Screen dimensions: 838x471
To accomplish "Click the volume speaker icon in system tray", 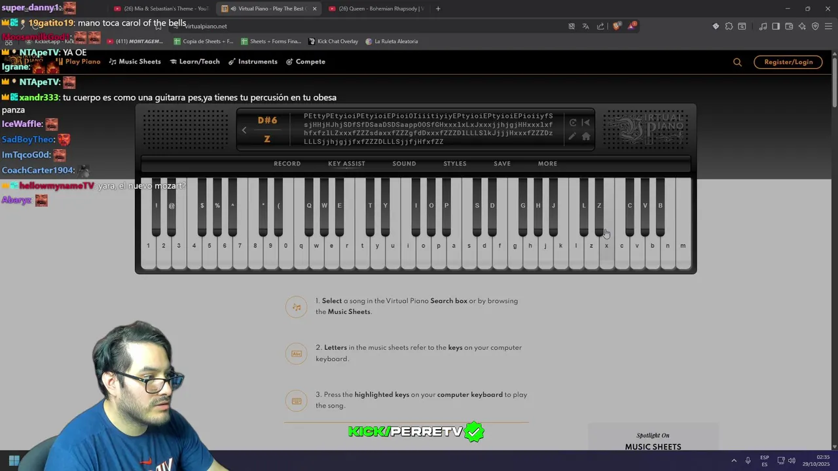I will coord(792,461).
